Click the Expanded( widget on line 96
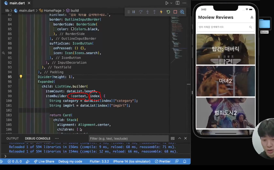 click(x=46, y=82)
